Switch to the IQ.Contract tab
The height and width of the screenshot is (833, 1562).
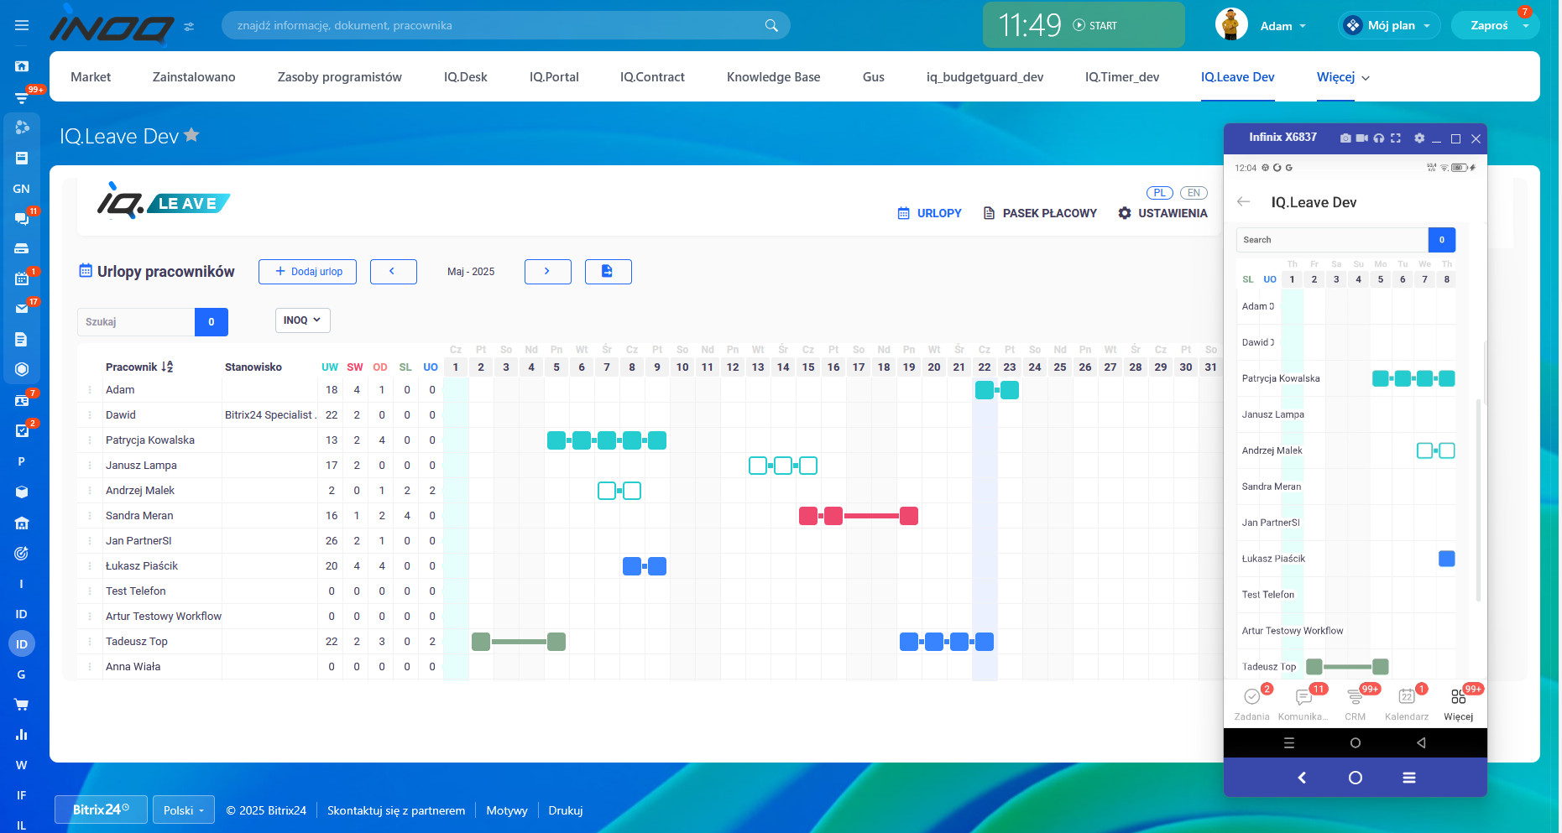click(x=652, y=77)
